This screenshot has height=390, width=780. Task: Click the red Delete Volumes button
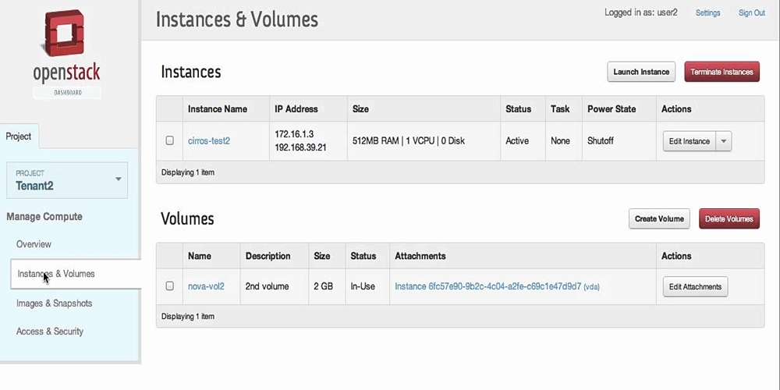[x=729, y=218]
